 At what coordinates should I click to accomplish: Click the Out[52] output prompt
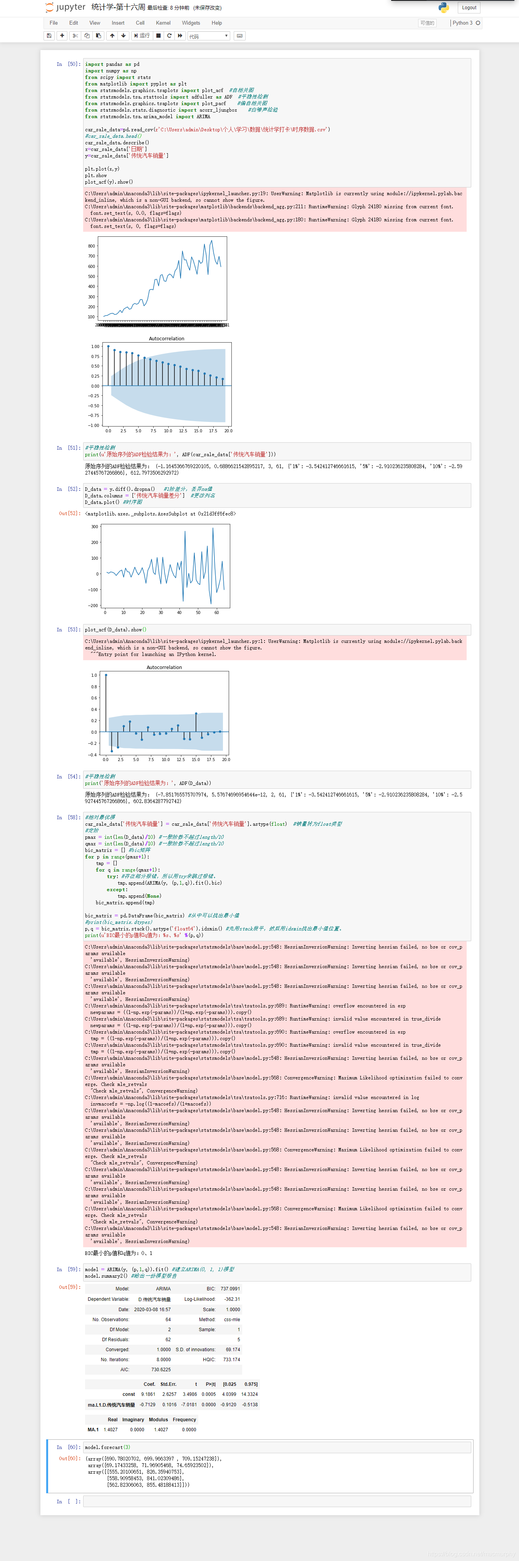coord(69,513)
